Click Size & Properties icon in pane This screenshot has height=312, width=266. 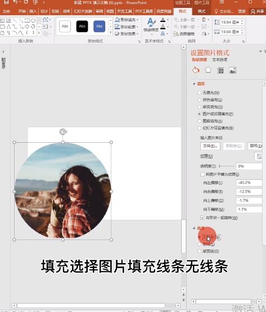(220, 70)
